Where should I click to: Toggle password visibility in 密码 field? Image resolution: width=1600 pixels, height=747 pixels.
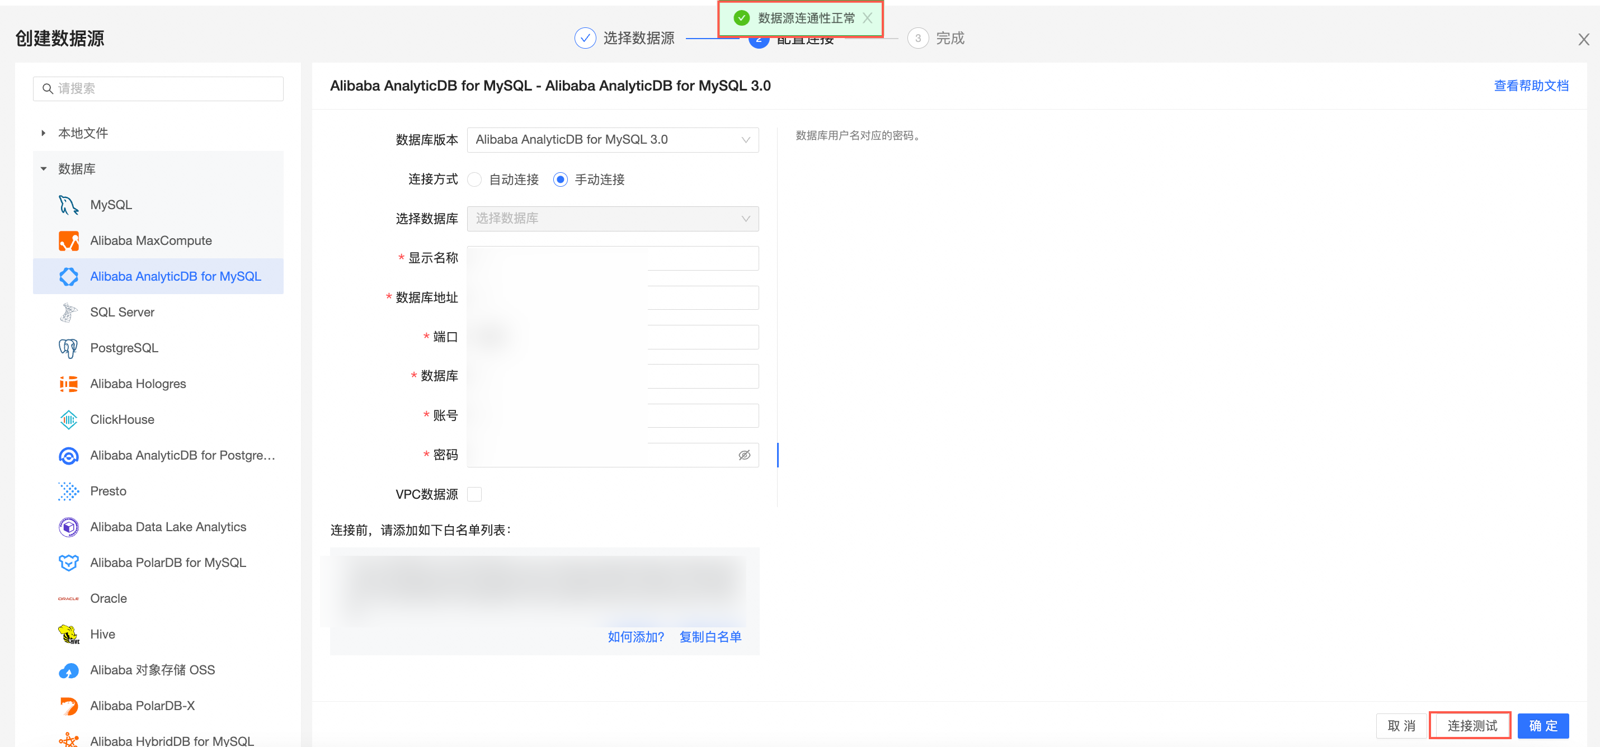744,455
